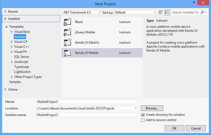The image size is (211, 135).
Task: Expand the Visual C# node arrow
Action: click(x=12, y=42)
